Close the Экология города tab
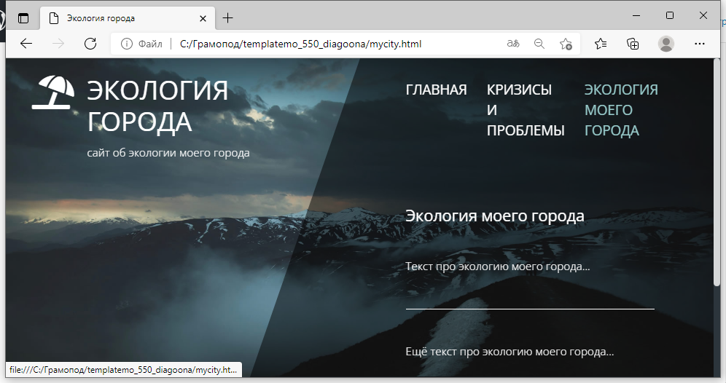The image size is (726, 383). click(202, 18)
